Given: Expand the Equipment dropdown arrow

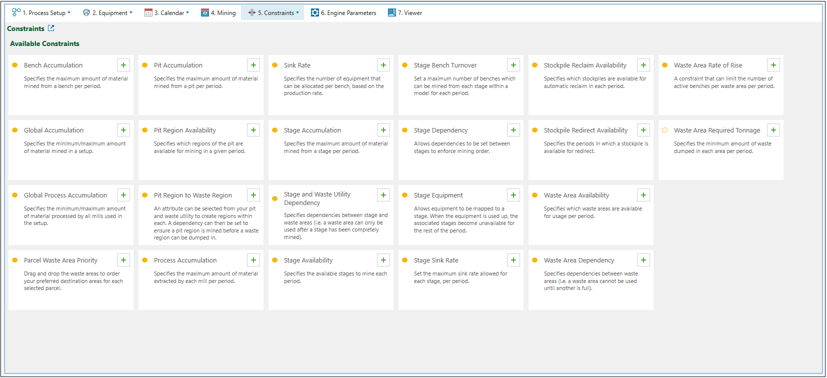Looking at the screenshot, I should pos(131,13).
